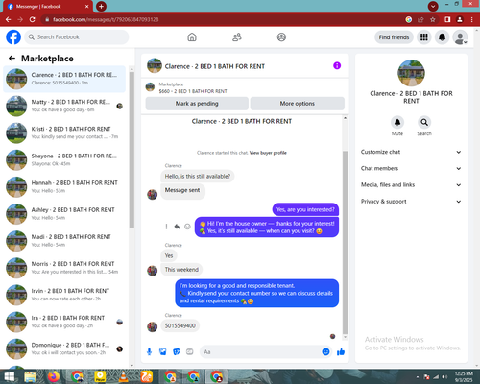The height and width of the screenshot is (384, 480).
Task: Open Morris conversation in the list
Action: [x=64, y=268]
